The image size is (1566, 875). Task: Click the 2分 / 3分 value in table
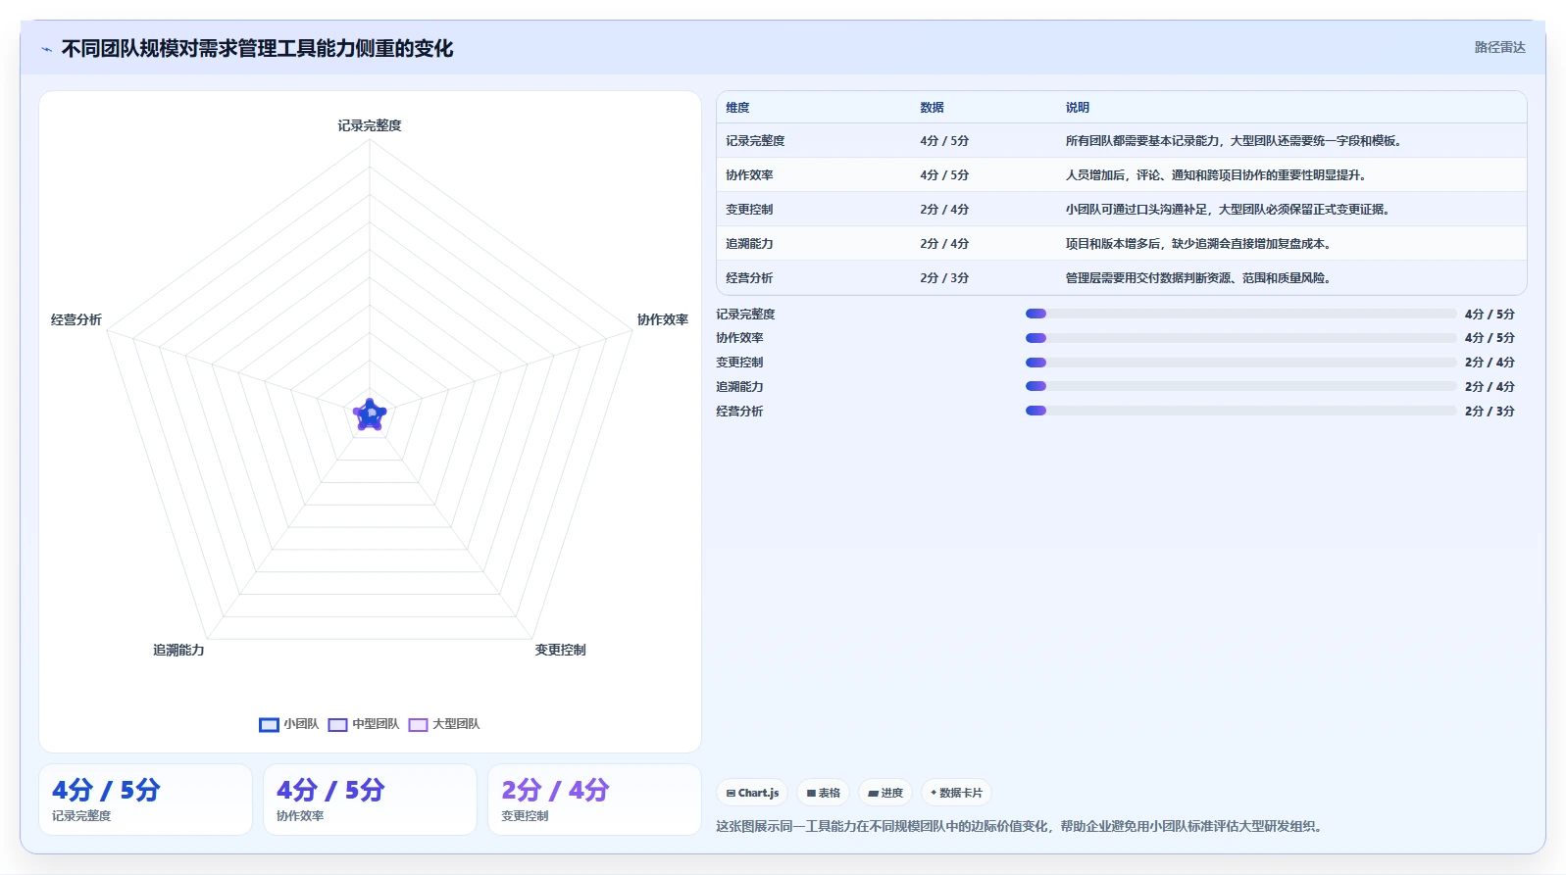944,278
